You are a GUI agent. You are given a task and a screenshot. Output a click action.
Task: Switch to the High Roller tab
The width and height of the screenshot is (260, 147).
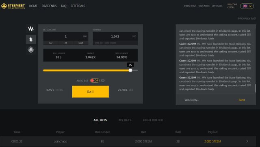(153, 120)
